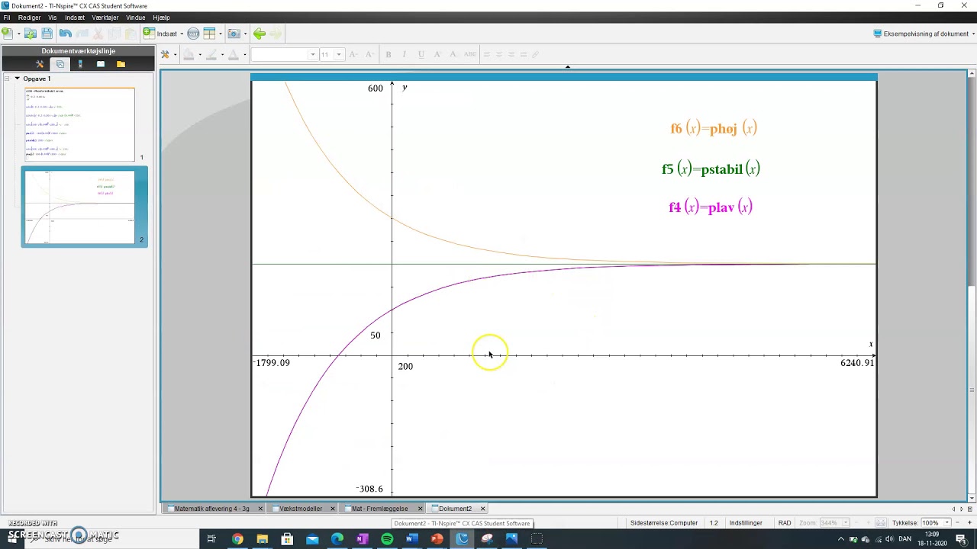Open the Fil menu
Image resolution: width=977 pixels, height=549 pixels.
click(x=7, y=18)
